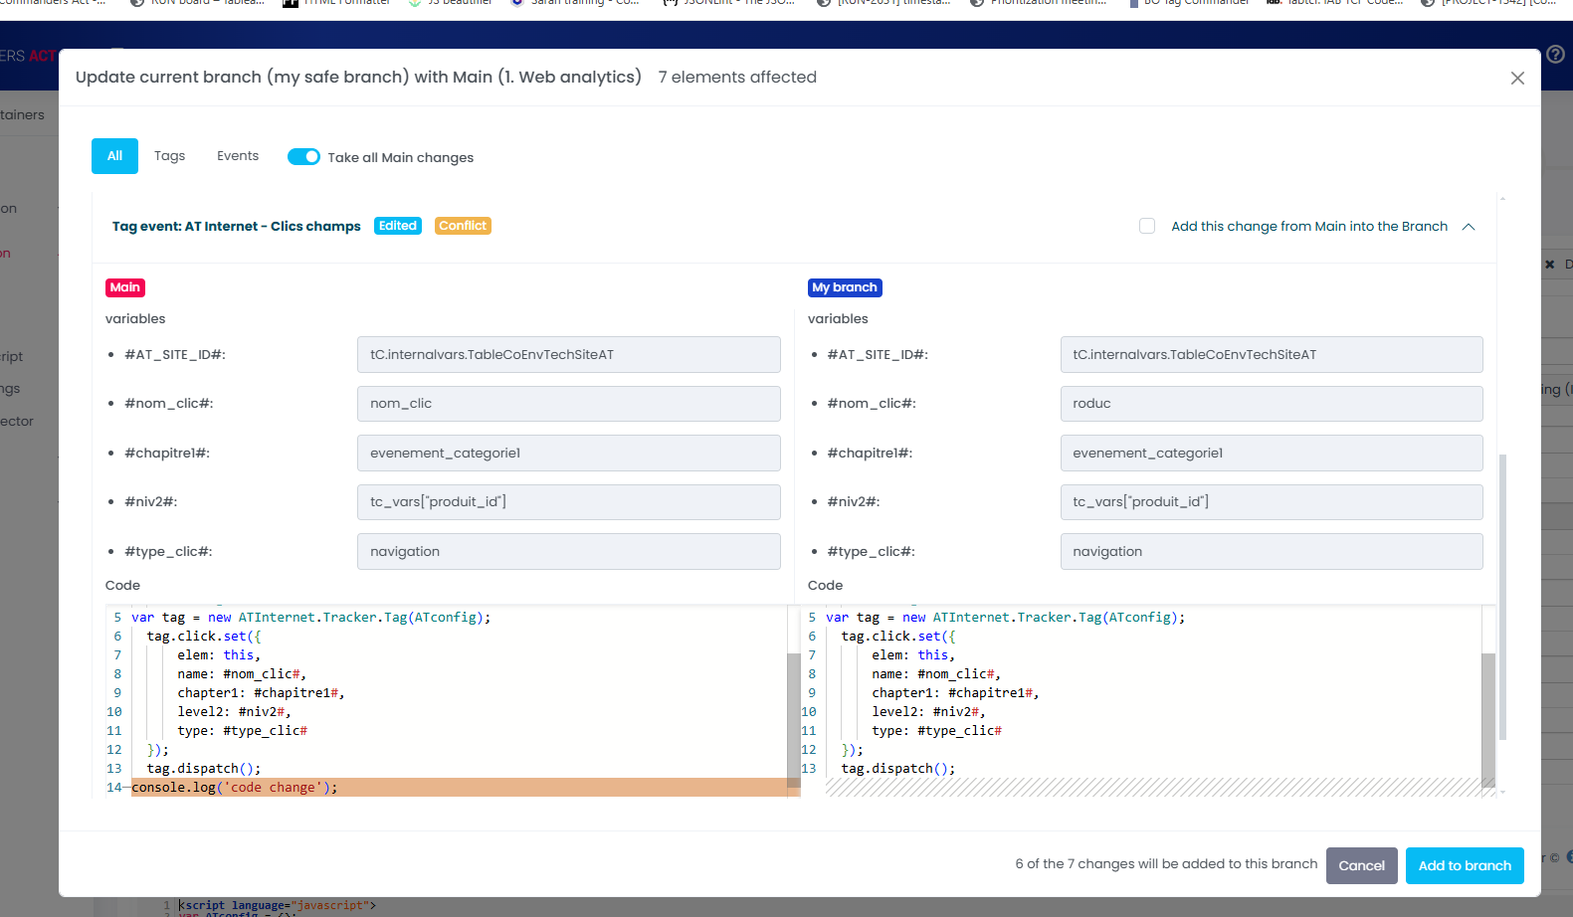Close the update branch dialog
Viewport: 1573px width, 917px height.
(x=1516, y=78)
